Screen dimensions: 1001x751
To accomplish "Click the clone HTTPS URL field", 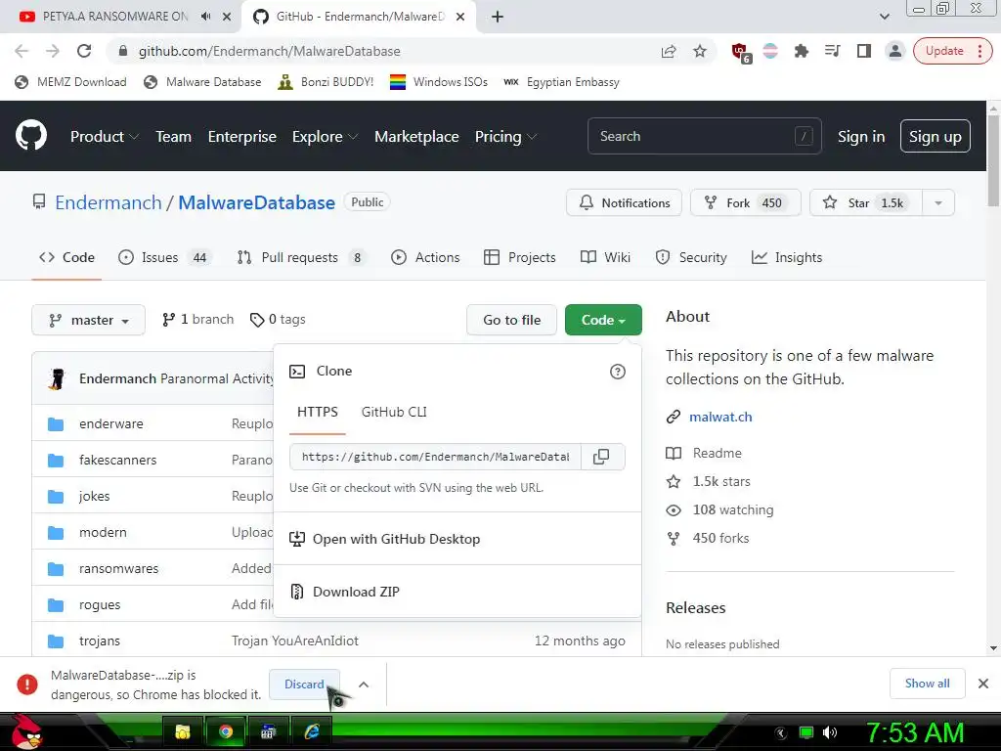I will point(435,457).
